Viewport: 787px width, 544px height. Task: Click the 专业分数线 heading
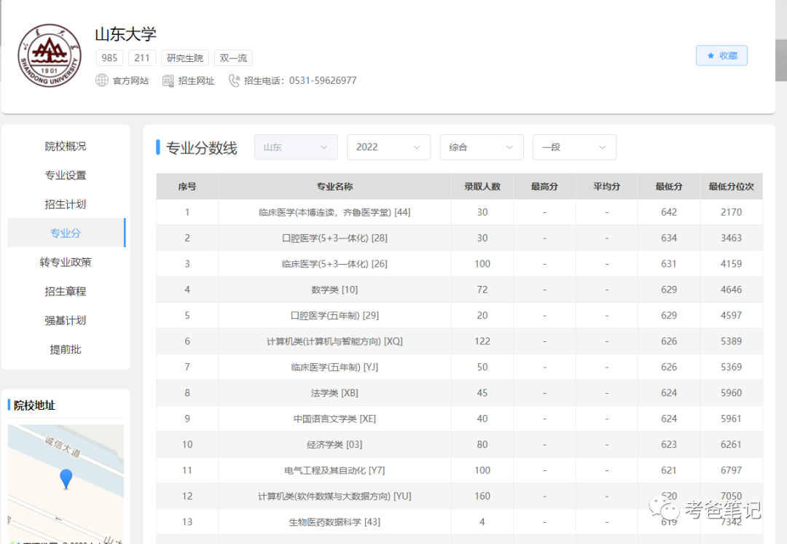[201, 148]
